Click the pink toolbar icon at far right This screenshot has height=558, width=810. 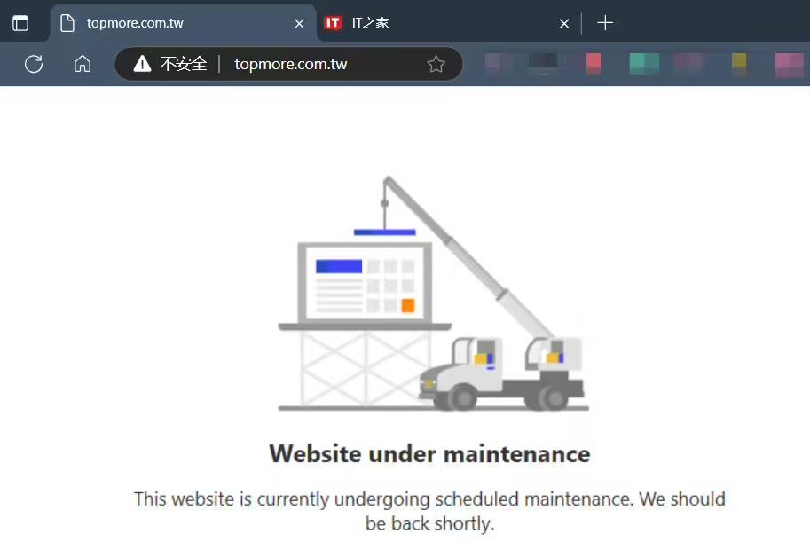(x=790, y=65)
